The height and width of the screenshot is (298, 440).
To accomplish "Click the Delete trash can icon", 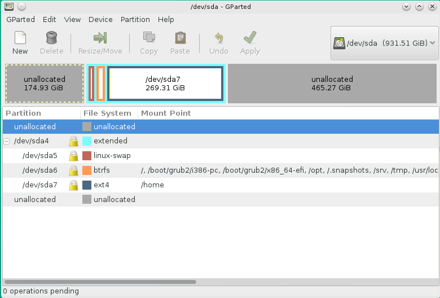I will tap(52, 38).
